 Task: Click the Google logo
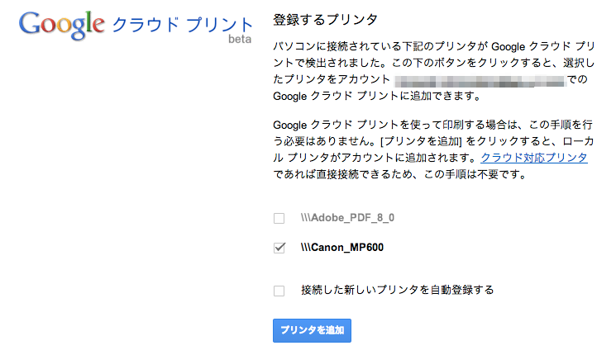[62, 25]
